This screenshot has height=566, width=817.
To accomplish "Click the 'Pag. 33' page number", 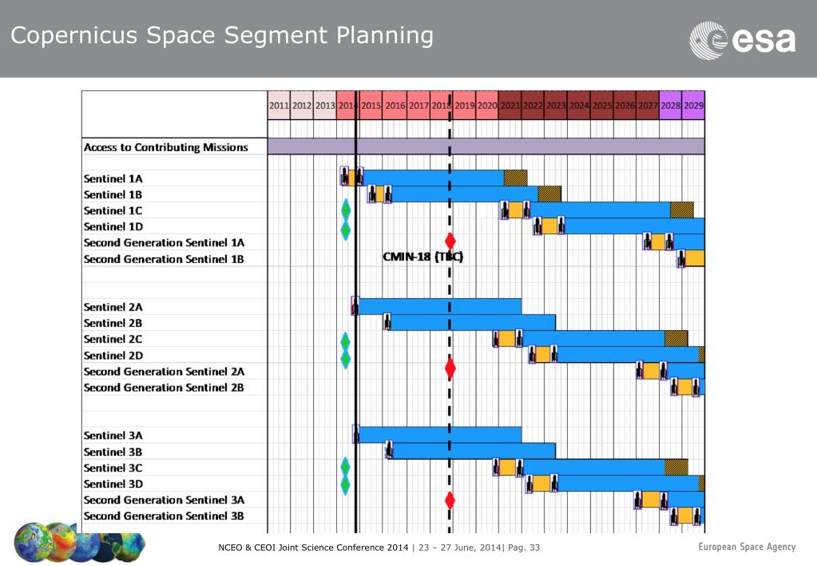I will pos(524,548).
